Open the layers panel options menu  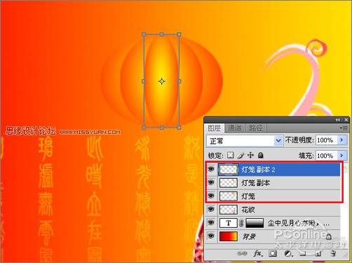(344, 128)
